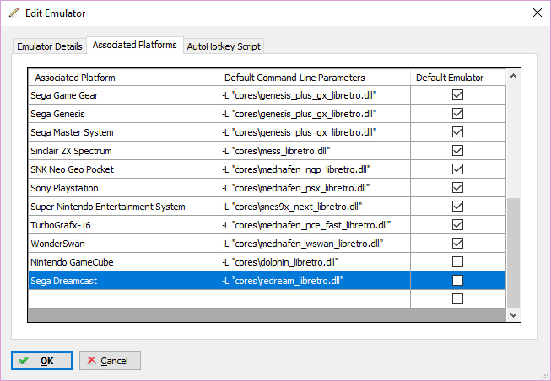This screenshot has width=551, height=381.
Task: Click the scrollbar down arrow
Action: (x=513, y=315)
